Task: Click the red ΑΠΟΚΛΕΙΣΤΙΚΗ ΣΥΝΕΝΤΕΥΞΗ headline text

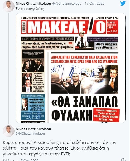Action: pyautogui.click(x=84, y=59)
